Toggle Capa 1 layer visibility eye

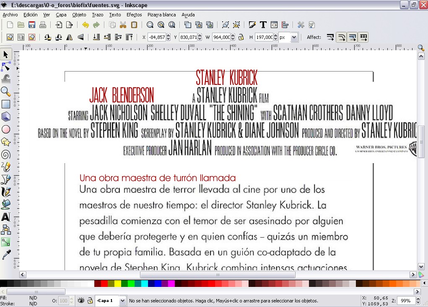[81, 300]
